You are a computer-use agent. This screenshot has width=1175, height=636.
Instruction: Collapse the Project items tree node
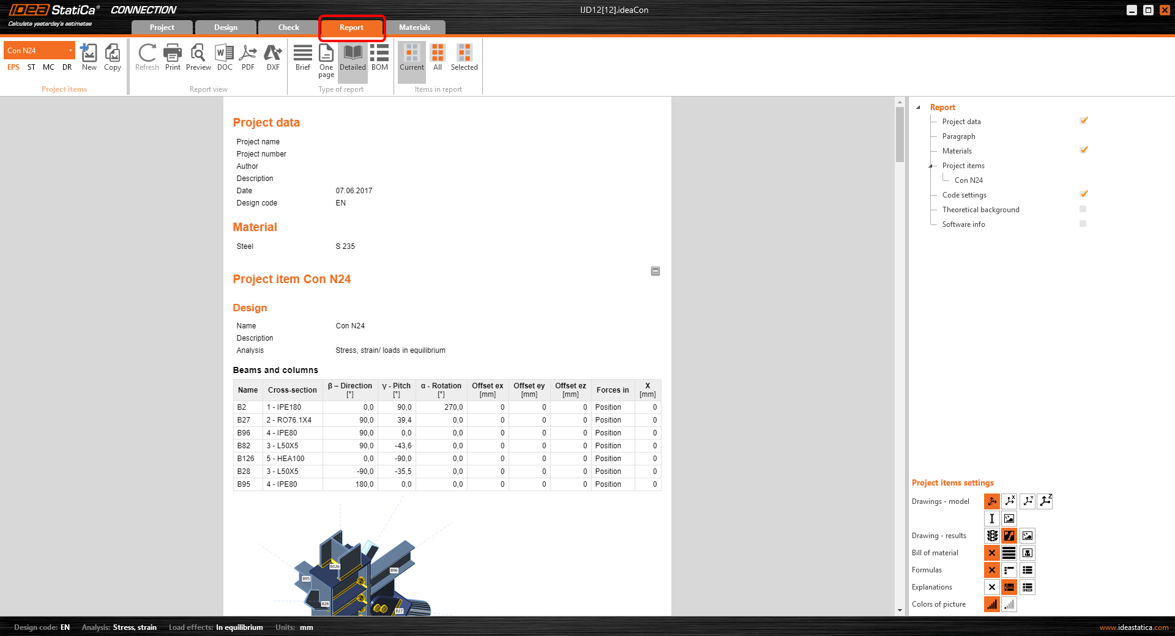point(930,166)
